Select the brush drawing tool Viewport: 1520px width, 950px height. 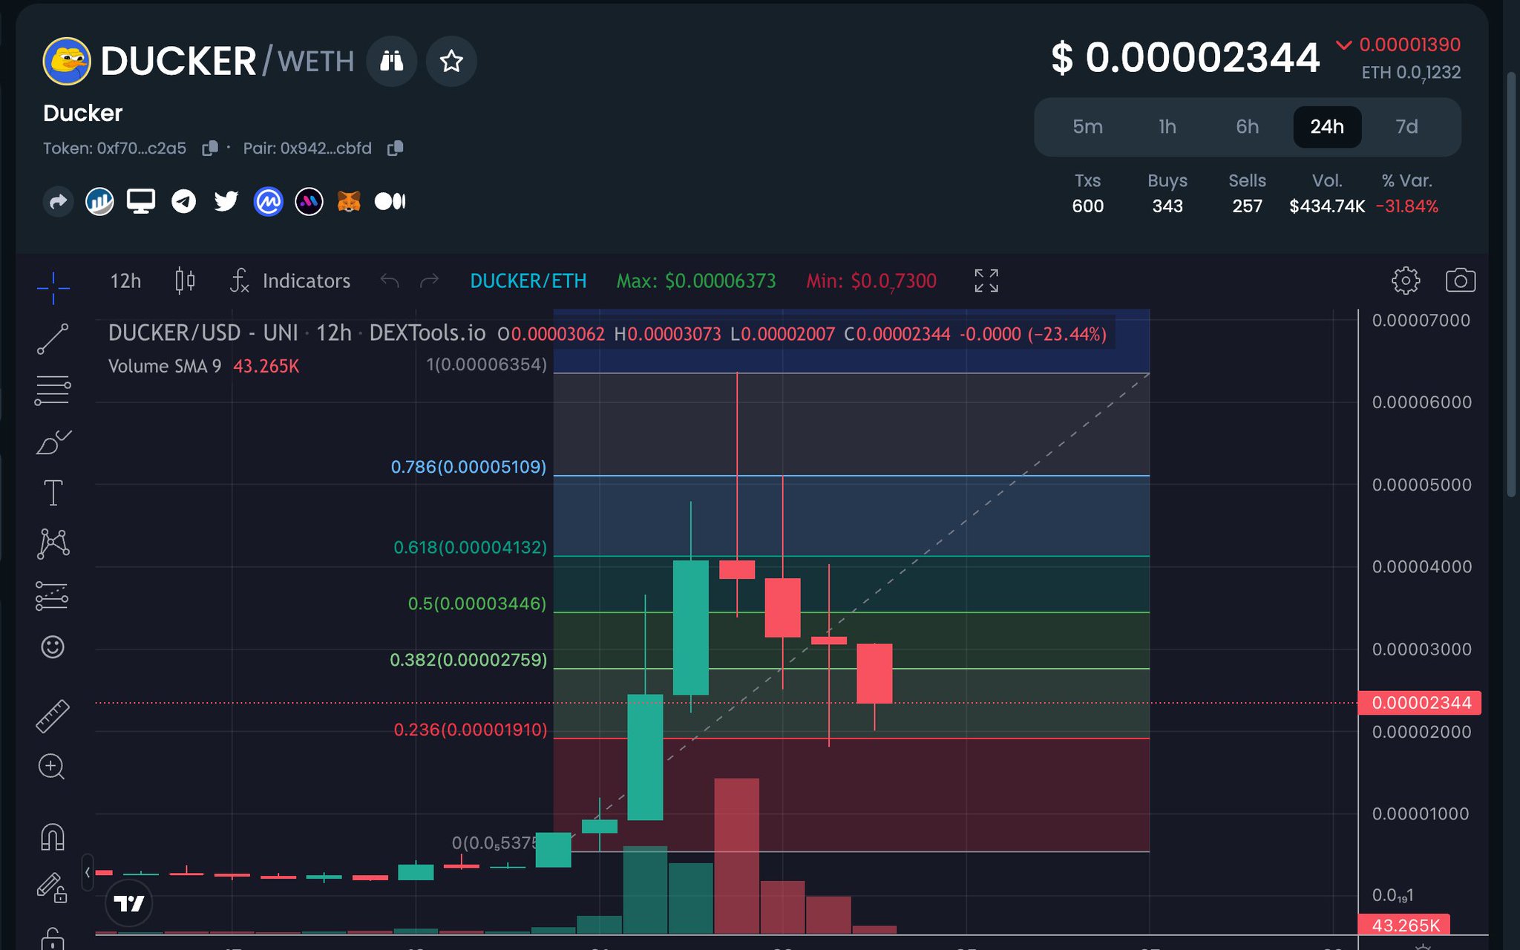click(53, 442)
